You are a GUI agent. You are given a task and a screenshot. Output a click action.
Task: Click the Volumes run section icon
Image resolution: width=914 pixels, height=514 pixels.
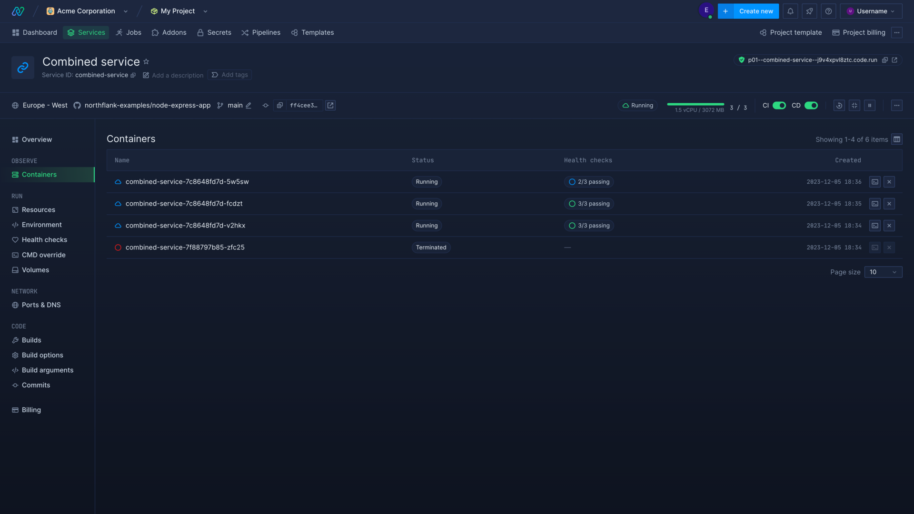click(x=15, y=270)
